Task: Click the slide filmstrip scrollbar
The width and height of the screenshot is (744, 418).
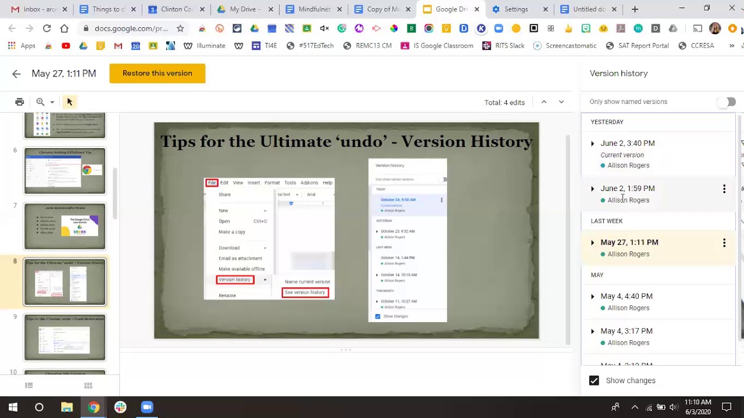Action: (115, 194)
